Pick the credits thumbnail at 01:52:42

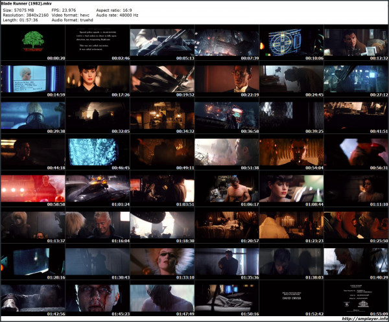(x=292, y=298)
